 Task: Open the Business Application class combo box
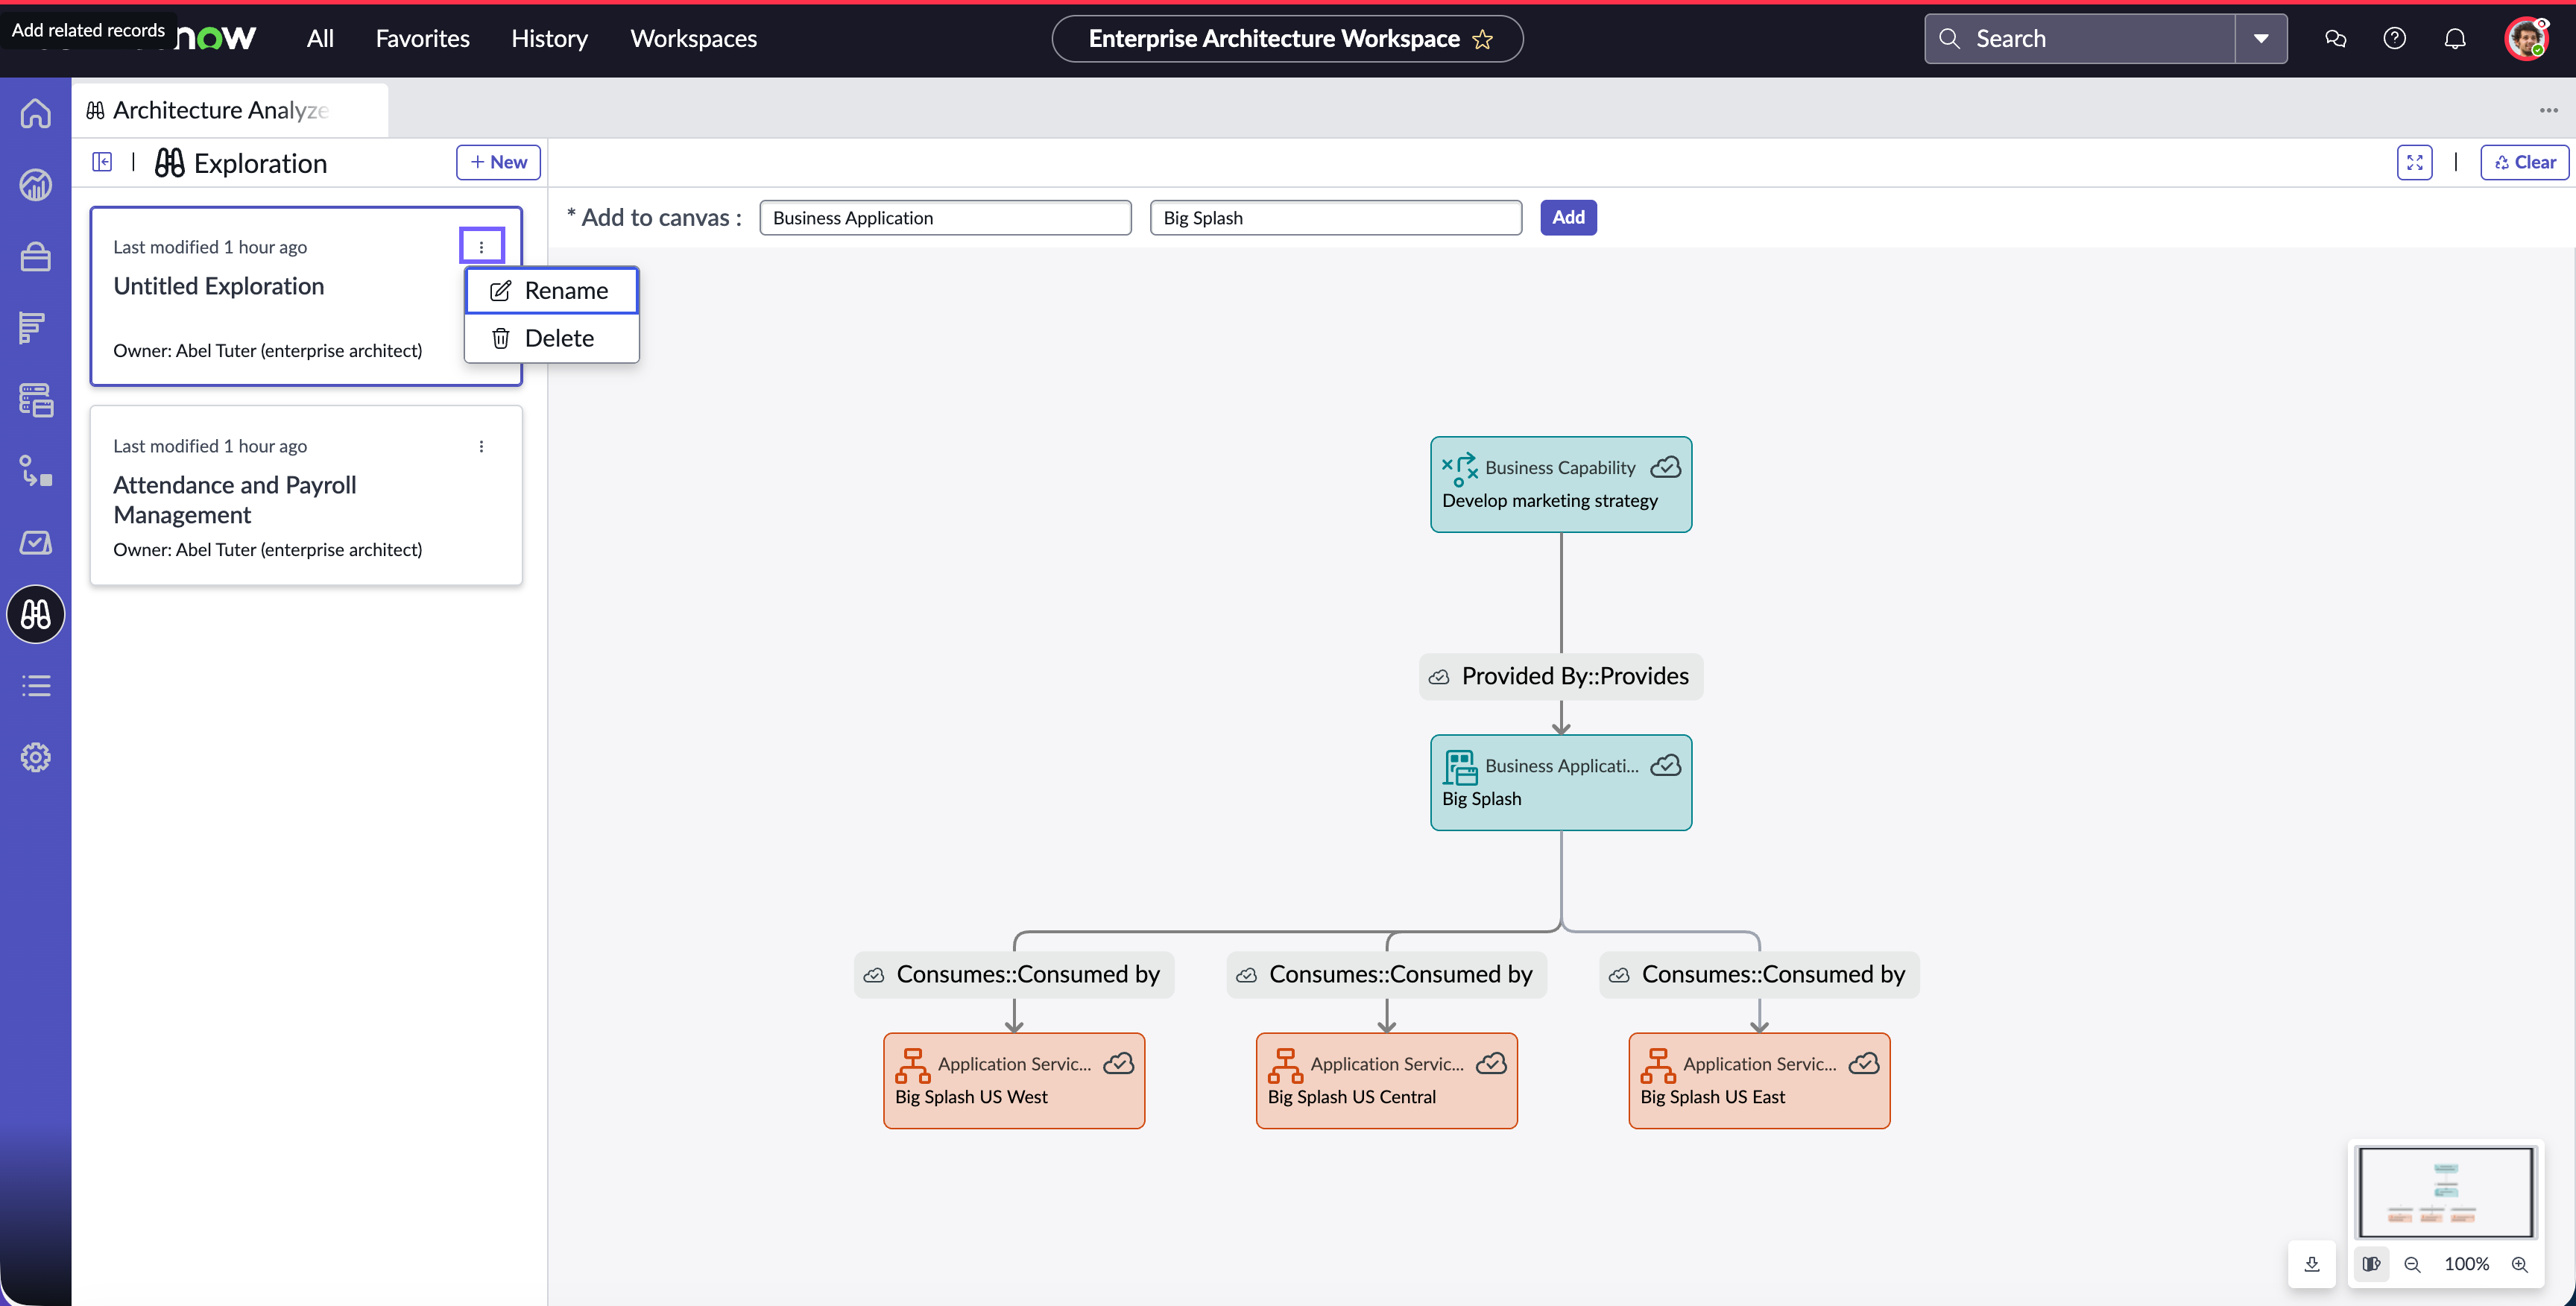[x=945, y=217]
